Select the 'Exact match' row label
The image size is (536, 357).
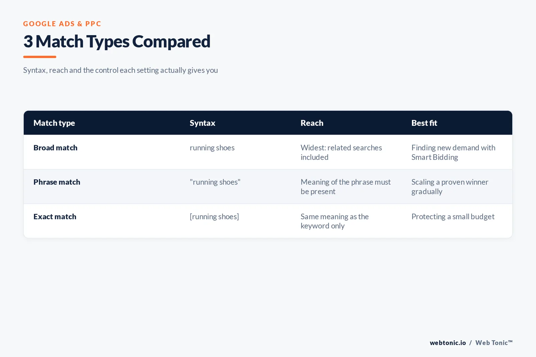(55, 217)
